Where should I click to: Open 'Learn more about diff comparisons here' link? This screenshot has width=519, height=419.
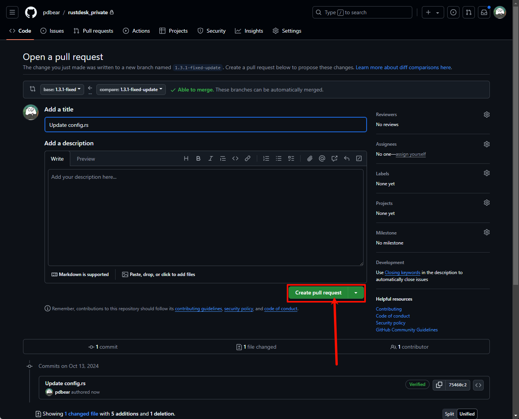click(x=403, y=67)
